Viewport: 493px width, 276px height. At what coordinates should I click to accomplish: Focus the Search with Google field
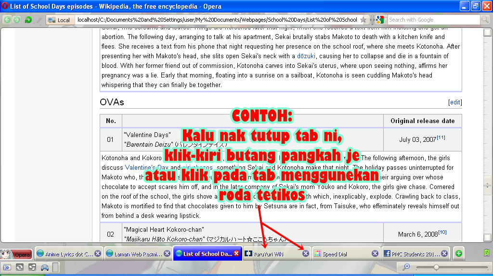click(434, 20)
